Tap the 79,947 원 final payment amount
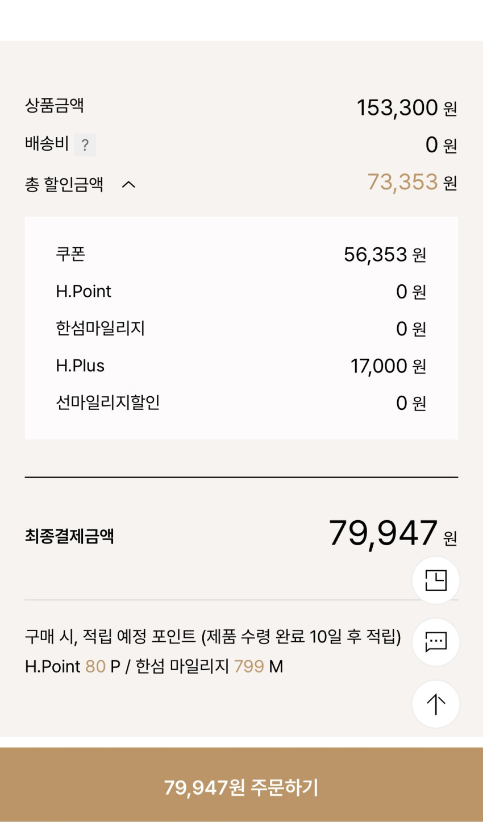The height and width of the screenshot is (830, 483). click(x=392, y=534)
